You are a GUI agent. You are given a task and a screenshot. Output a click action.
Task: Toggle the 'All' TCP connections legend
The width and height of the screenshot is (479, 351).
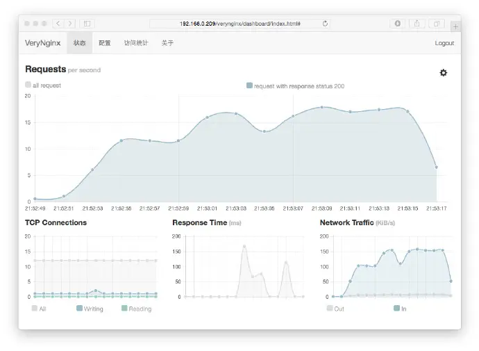(39, 309)
